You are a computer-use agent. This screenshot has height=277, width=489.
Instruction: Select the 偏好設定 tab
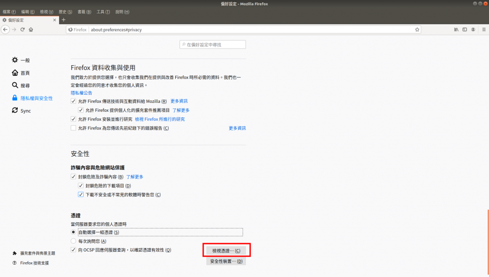pyautogui.click(x=29, y=20)
